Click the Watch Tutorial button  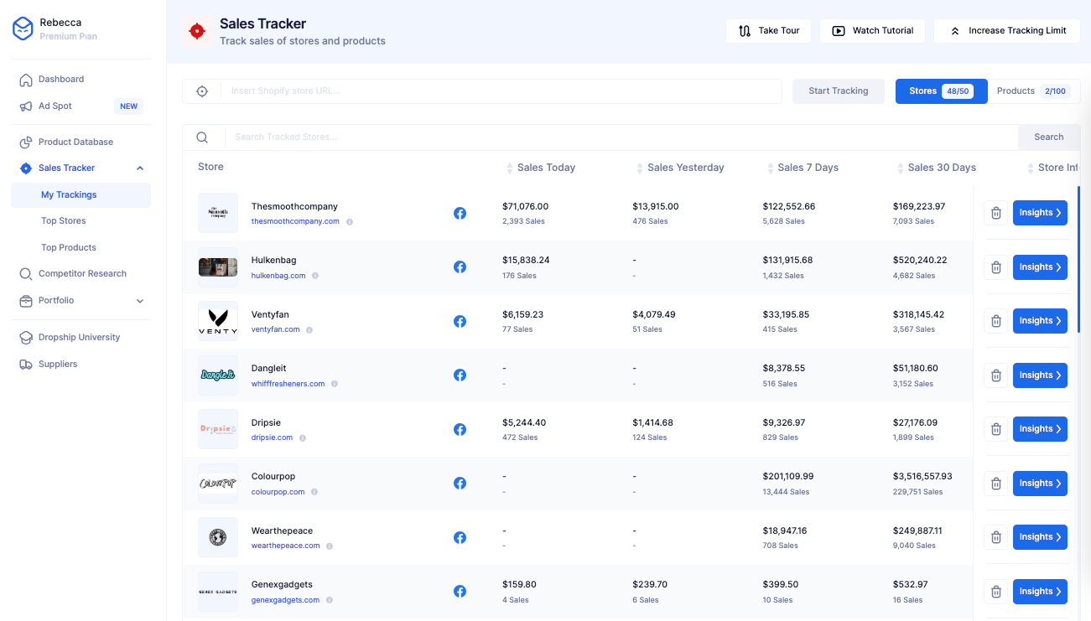tap(872, 31)
